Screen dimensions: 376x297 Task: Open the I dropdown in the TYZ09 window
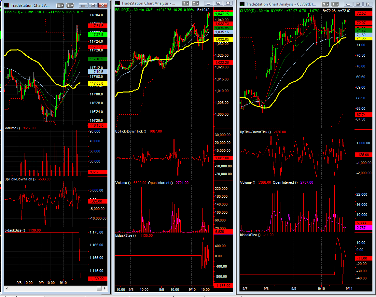tap(70, 6)
